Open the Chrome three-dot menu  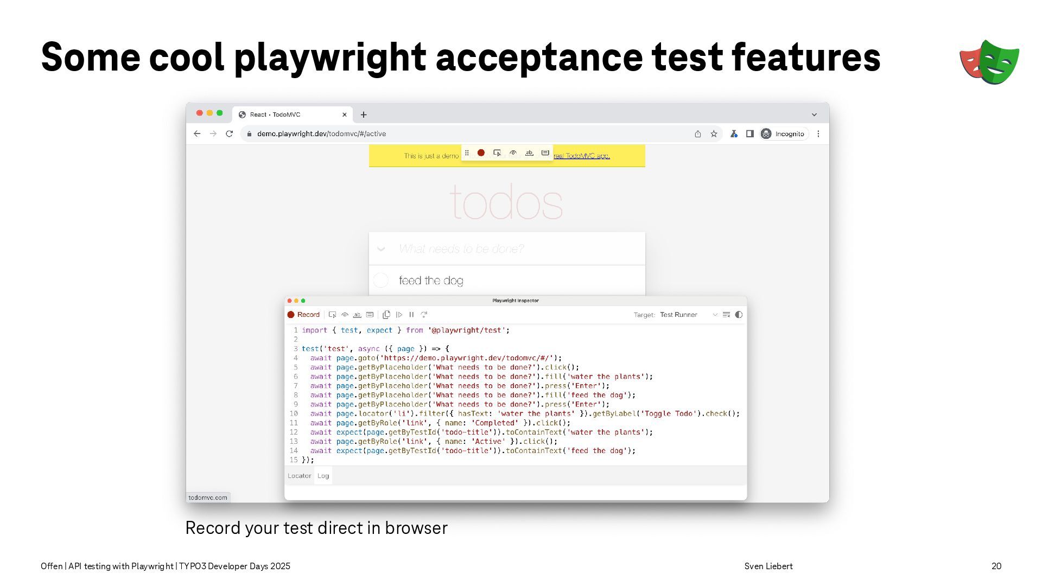[x=818, y=133]
